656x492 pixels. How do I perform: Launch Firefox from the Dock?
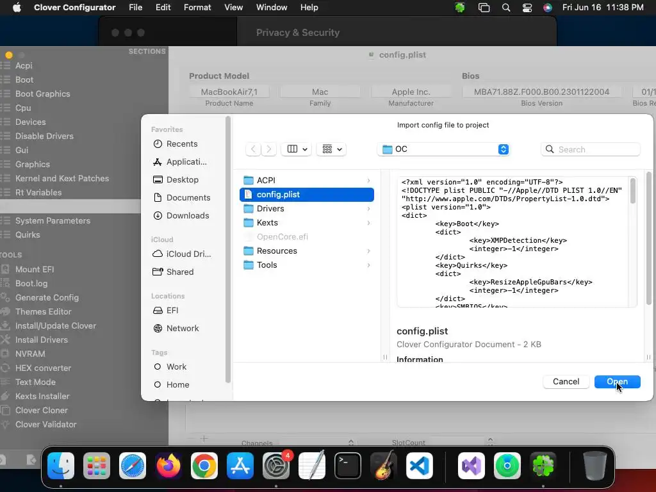click(168, 465)
